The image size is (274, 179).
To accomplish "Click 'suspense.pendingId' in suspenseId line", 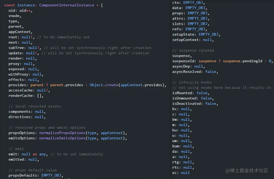I will click(x=243, y=61).
